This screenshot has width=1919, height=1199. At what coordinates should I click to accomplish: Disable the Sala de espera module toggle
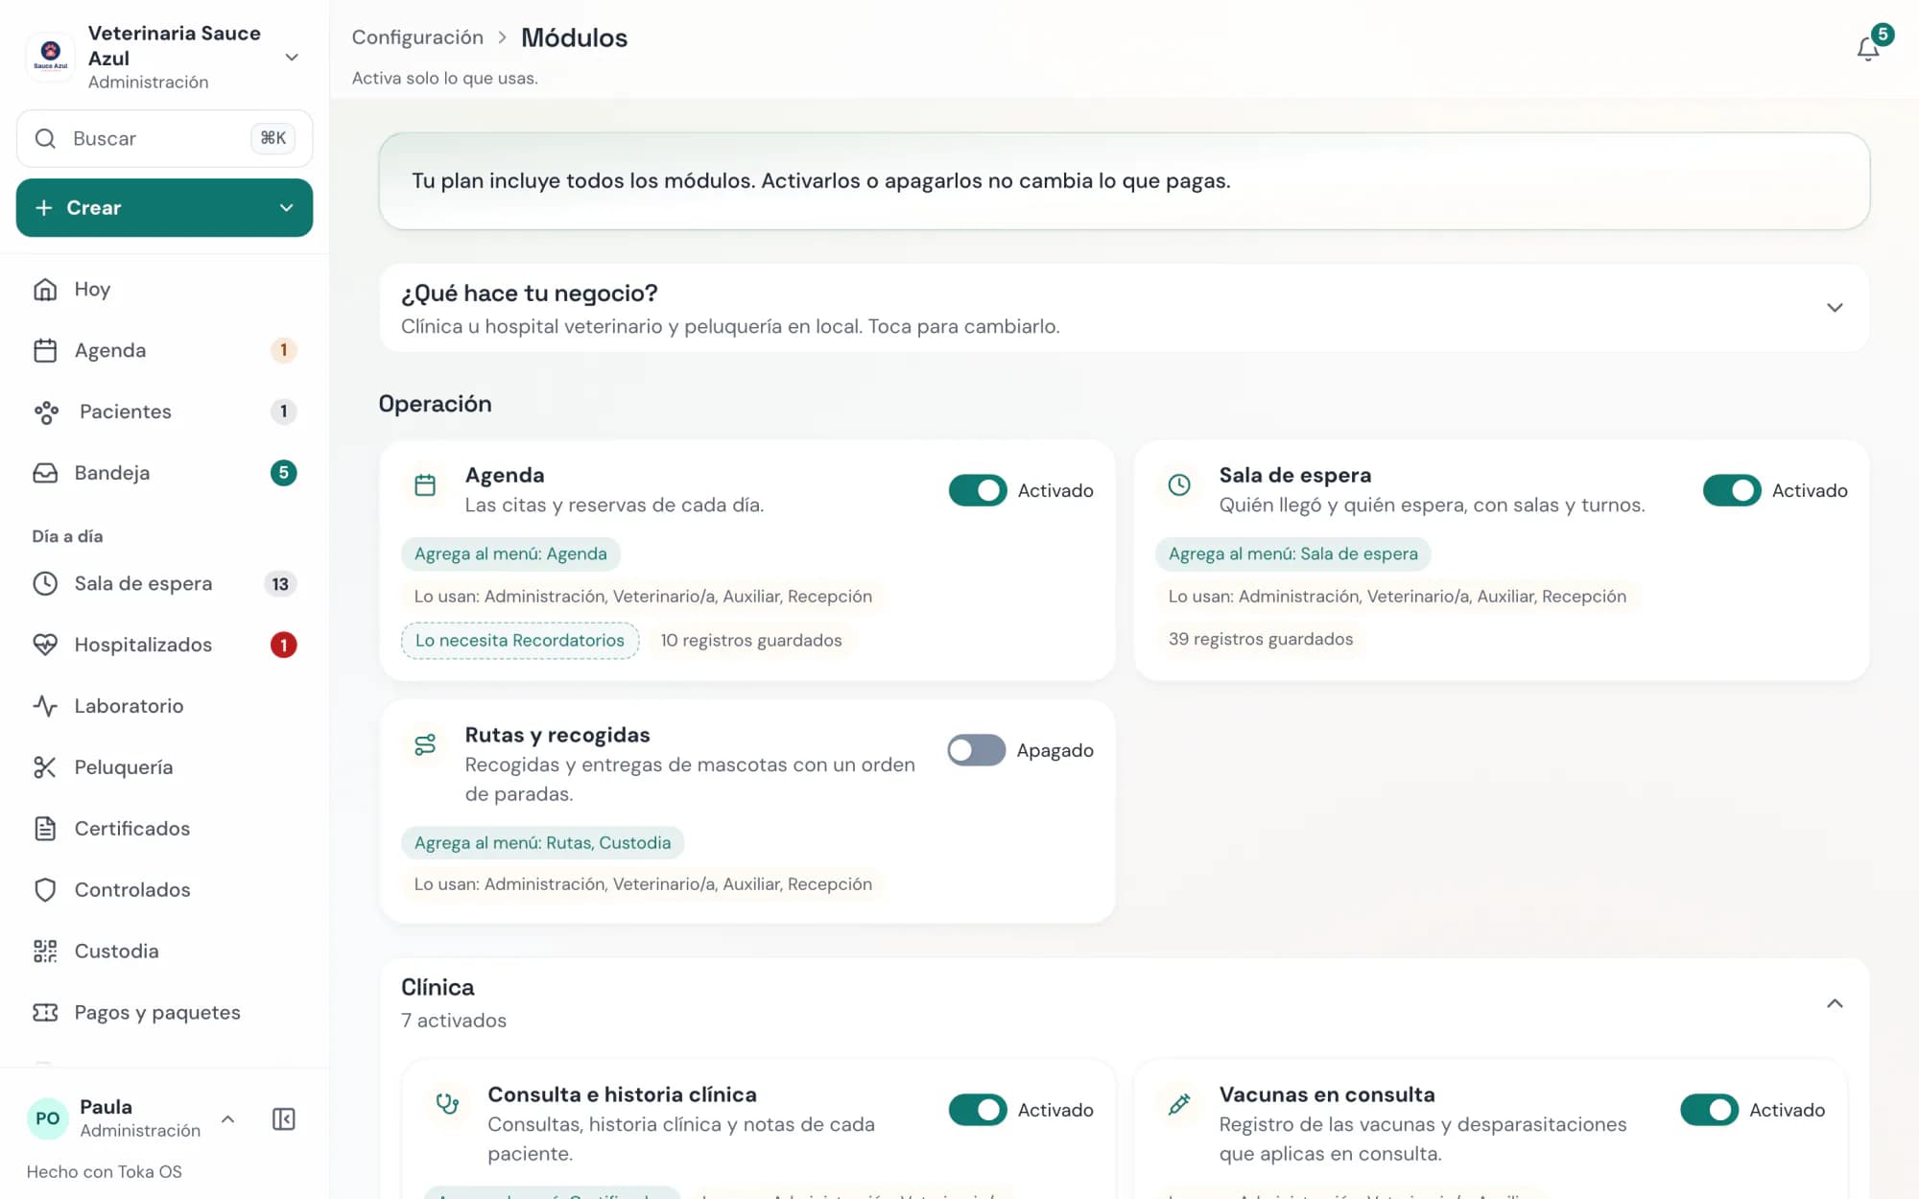tap(1732, 490)
